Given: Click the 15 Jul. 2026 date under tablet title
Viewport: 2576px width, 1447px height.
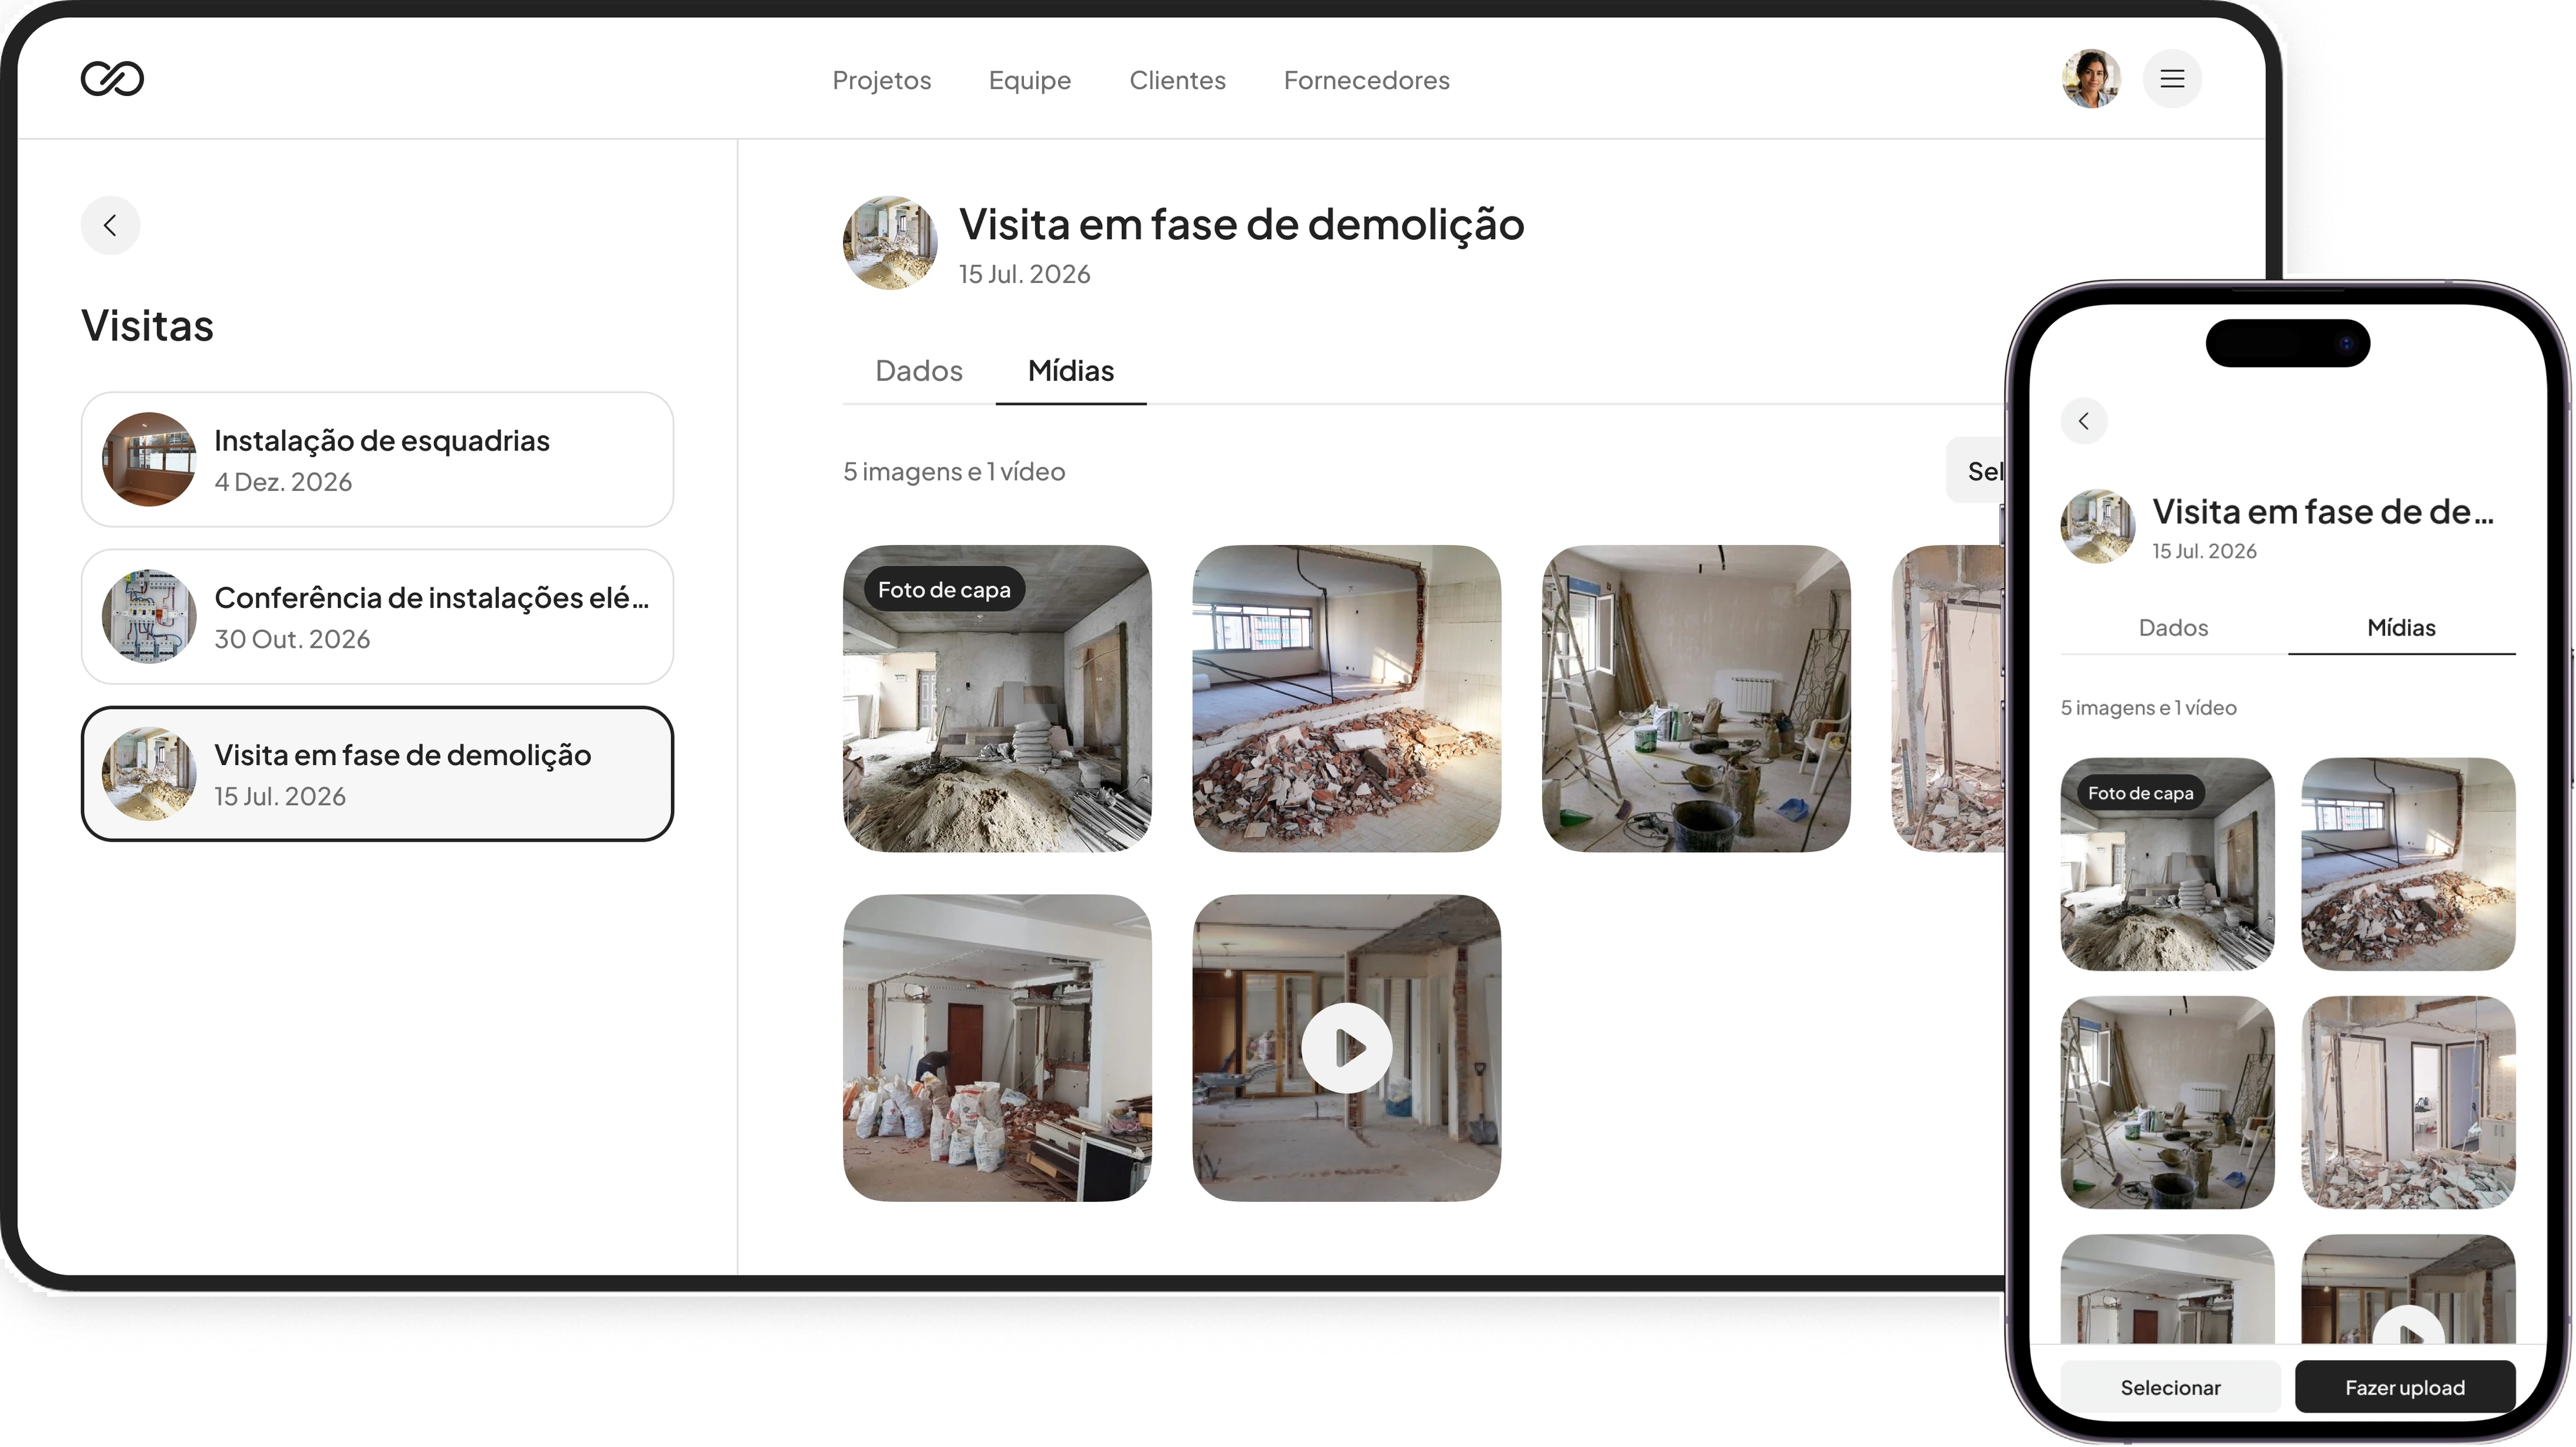Looking at the screenshot, I should pos(1024,274).
